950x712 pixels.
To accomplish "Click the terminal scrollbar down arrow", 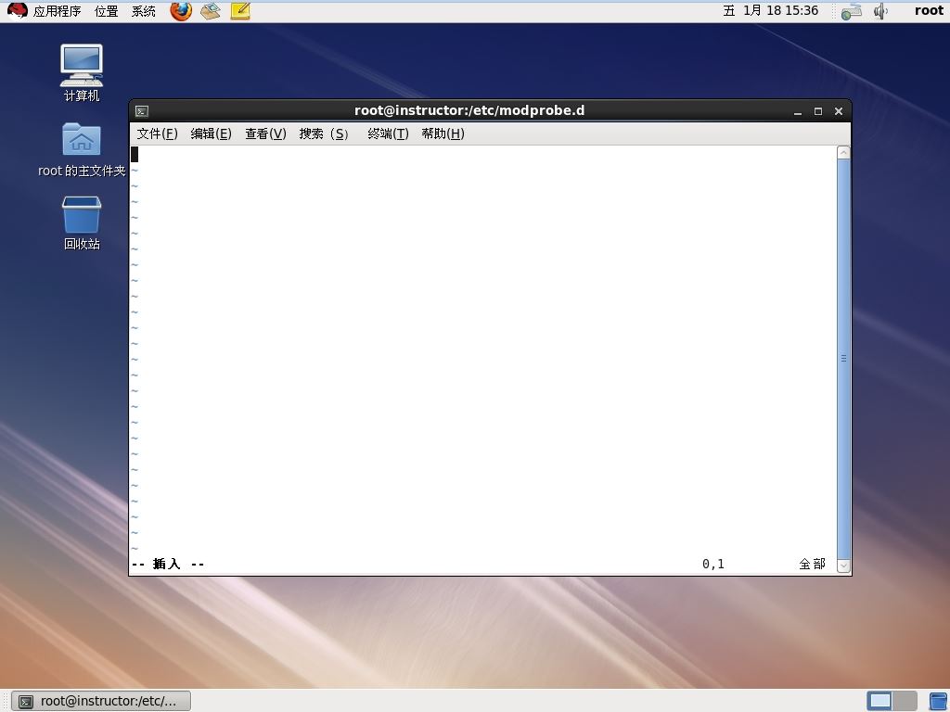I will click(843, 566).
